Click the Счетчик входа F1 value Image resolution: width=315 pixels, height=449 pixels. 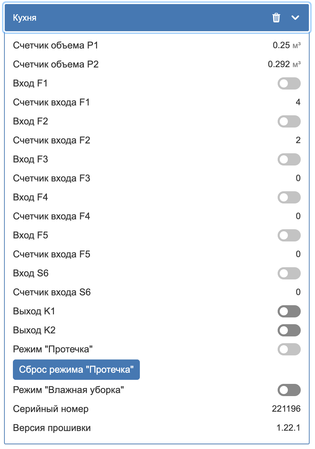point(298,102)
